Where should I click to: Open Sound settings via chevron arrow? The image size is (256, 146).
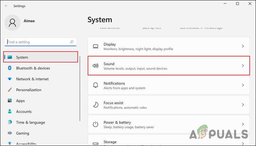click(243, 66)
